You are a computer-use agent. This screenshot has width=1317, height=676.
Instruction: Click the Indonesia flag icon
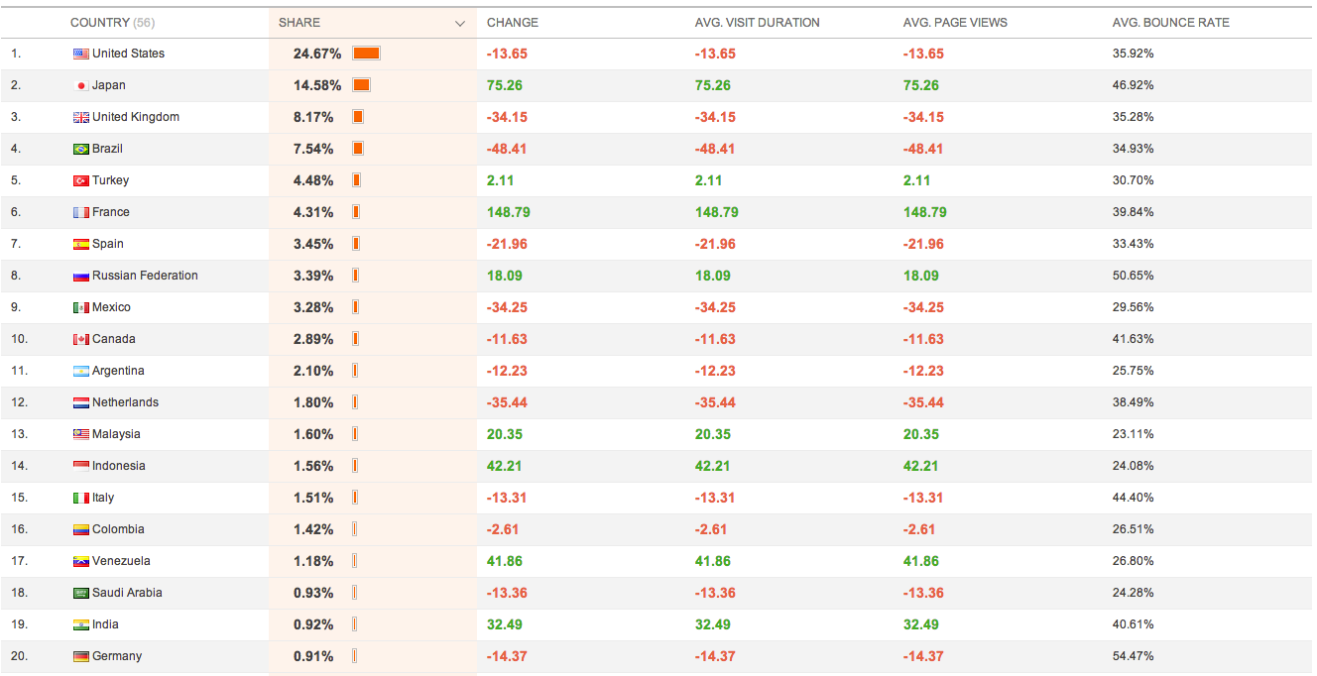(x=81, y=466)
